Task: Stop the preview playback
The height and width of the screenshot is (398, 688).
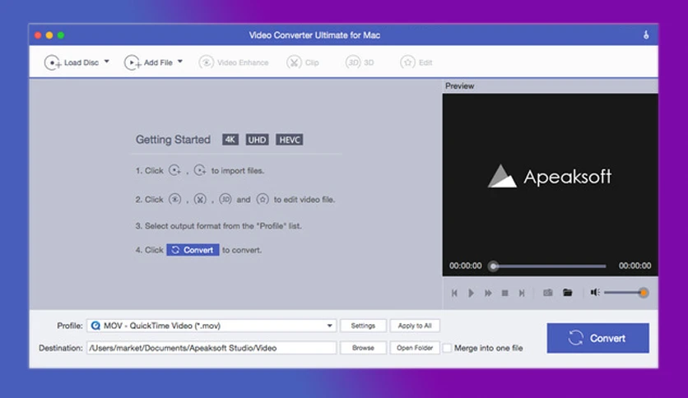Action: point(505,293)
